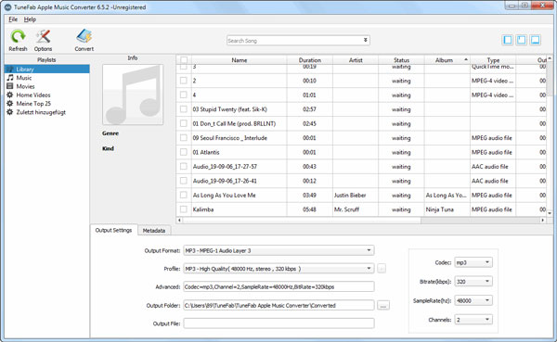Check the box for As Long As You Love Me

point(183,195)
